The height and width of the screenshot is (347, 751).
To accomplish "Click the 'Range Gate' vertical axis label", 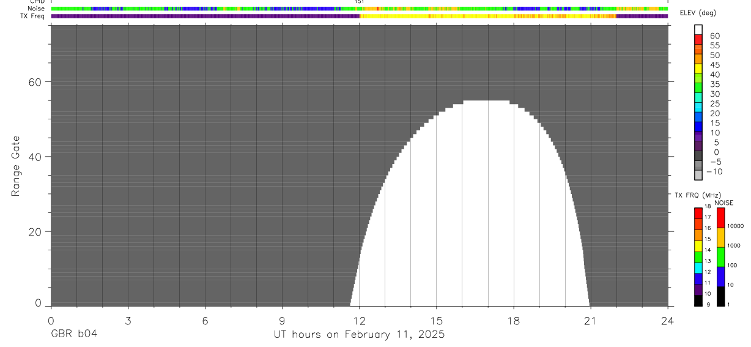I will coord(17,166).
